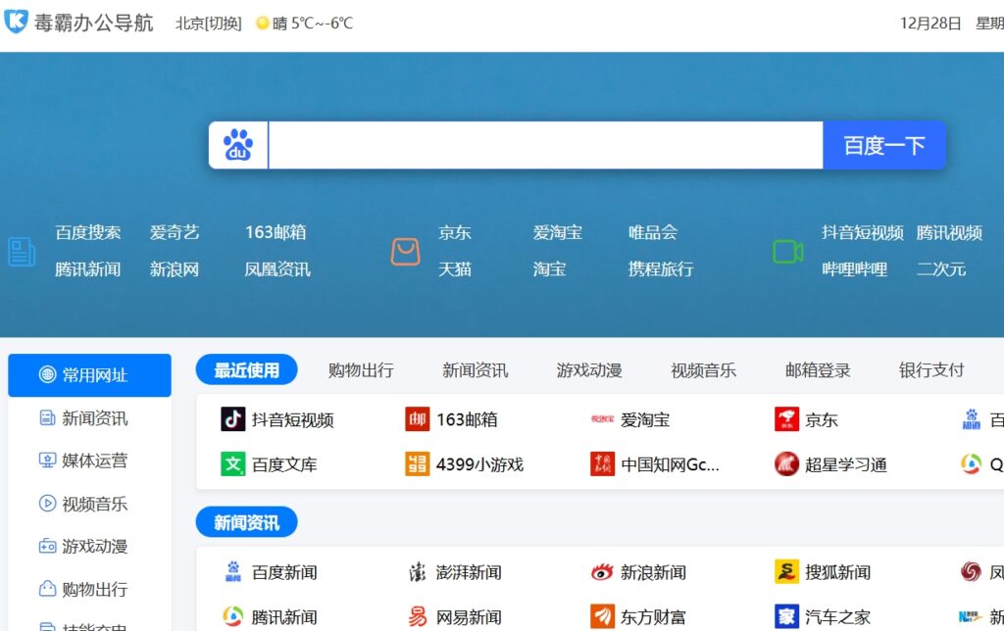Select the 邮箱登录 tab

pos(818,370)
